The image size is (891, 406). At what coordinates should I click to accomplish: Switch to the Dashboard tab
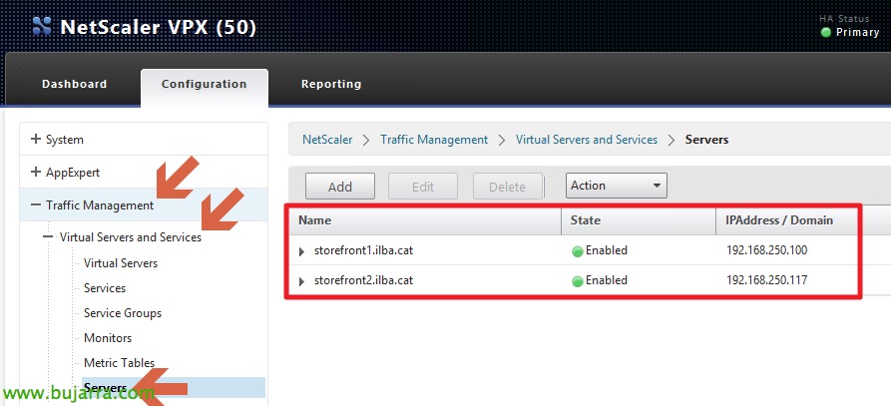[x=74, y=84]
